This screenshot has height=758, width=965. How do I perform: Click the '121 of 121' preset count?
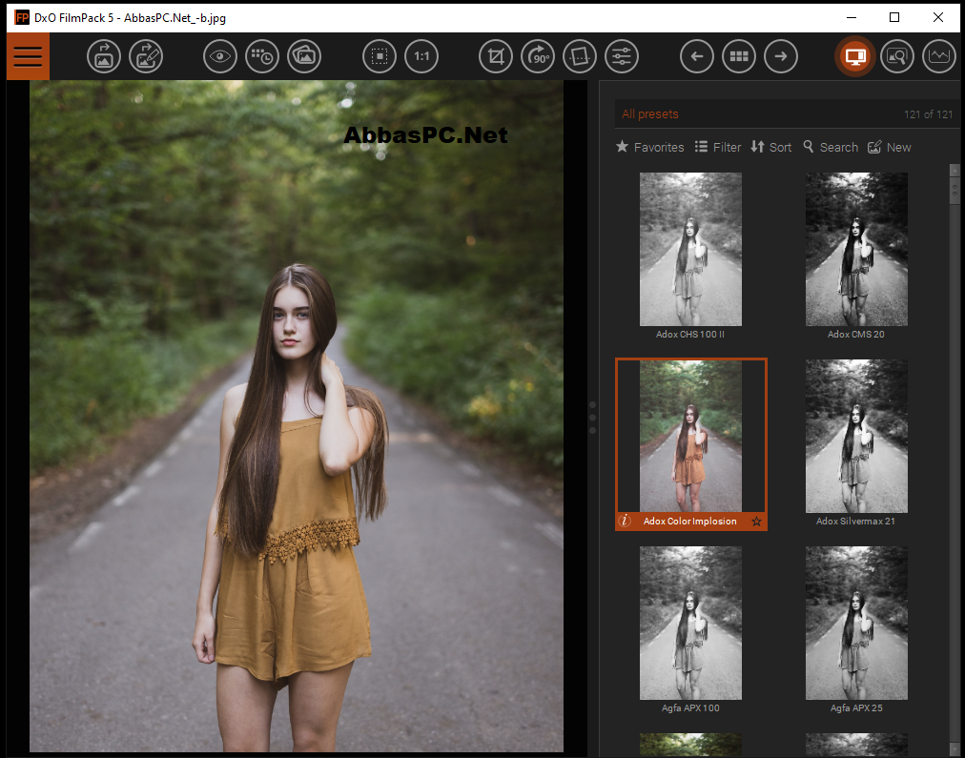(928, 114)
